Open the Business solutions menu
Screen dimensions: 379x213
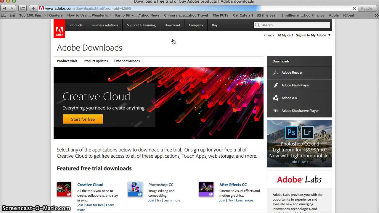[105, 25]
